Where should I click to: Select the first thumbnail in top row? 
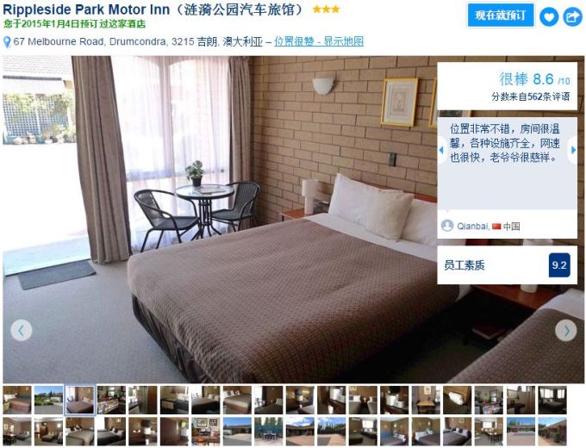pyautogui.click(x=17, y=400)
